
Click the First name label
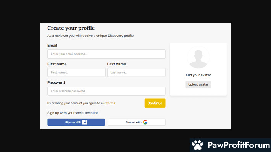[x=57, y=64]
